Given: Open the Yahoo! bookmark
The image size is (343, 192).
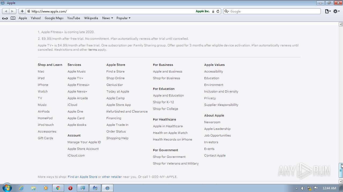Looking at the screenshot, I should [36, 18].
